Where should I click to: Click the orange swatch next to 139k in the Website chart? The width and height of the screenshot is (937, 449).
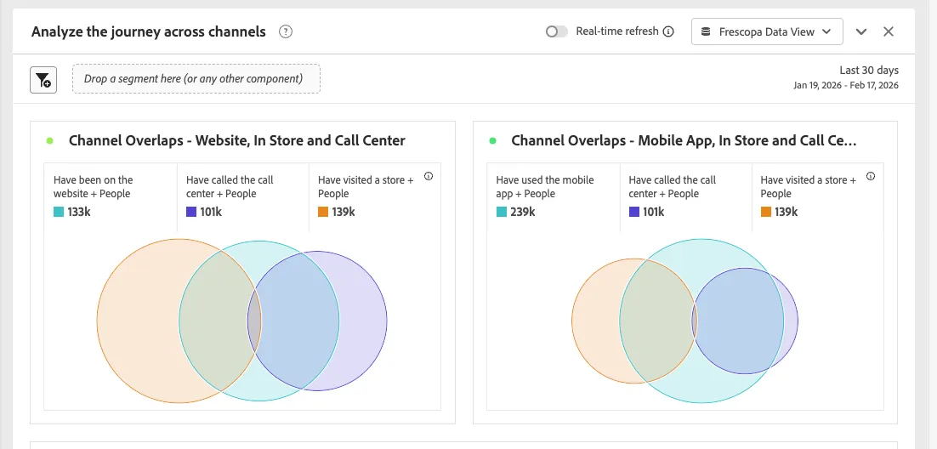pyautogui.click(x=323, y=212)
